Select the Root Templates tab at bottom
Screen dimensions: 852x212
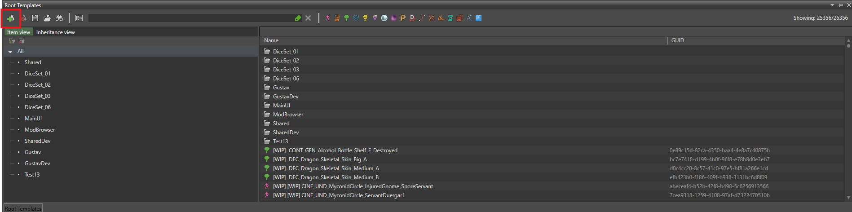23,208
